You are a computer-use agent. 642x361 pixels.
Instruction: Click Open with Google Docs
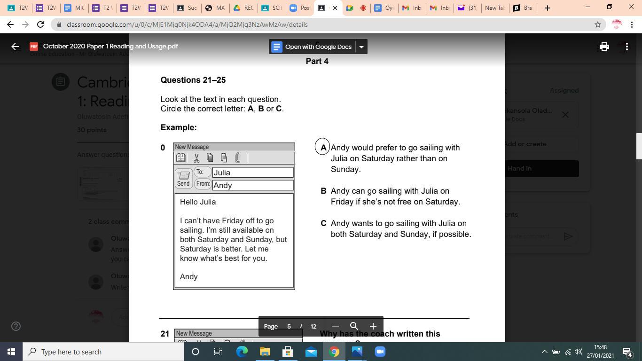point(312,47)
